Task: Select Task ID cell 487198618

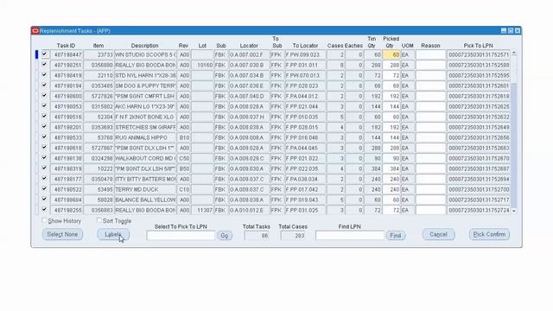Action: [x=67, y=148]
